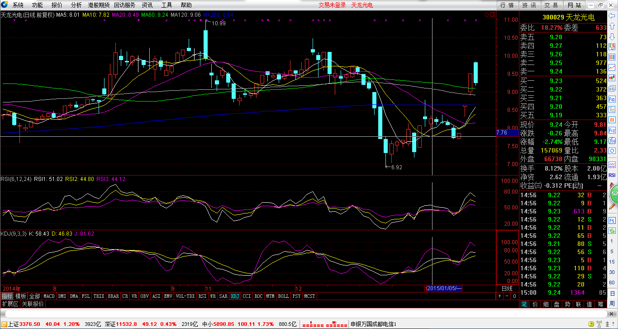
Task: Open the 系统 menu
Action: (18, 5)
